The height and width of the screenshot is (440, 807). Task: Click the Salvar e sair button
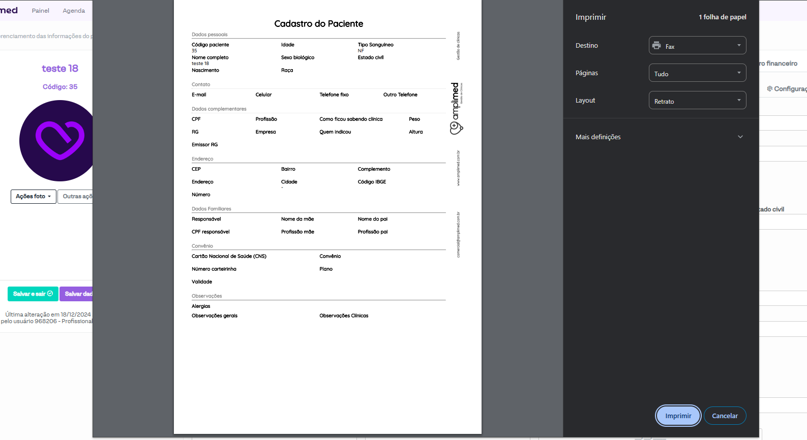(33, 294)
